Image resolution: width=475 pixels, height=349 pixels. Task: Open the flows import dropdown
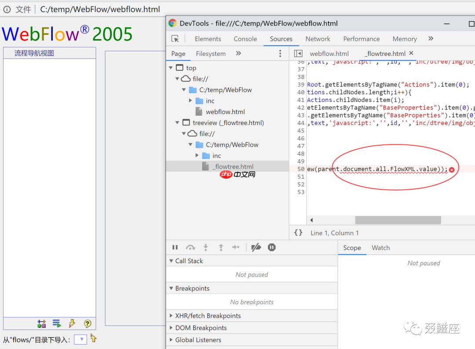click(x=80, y=339)
